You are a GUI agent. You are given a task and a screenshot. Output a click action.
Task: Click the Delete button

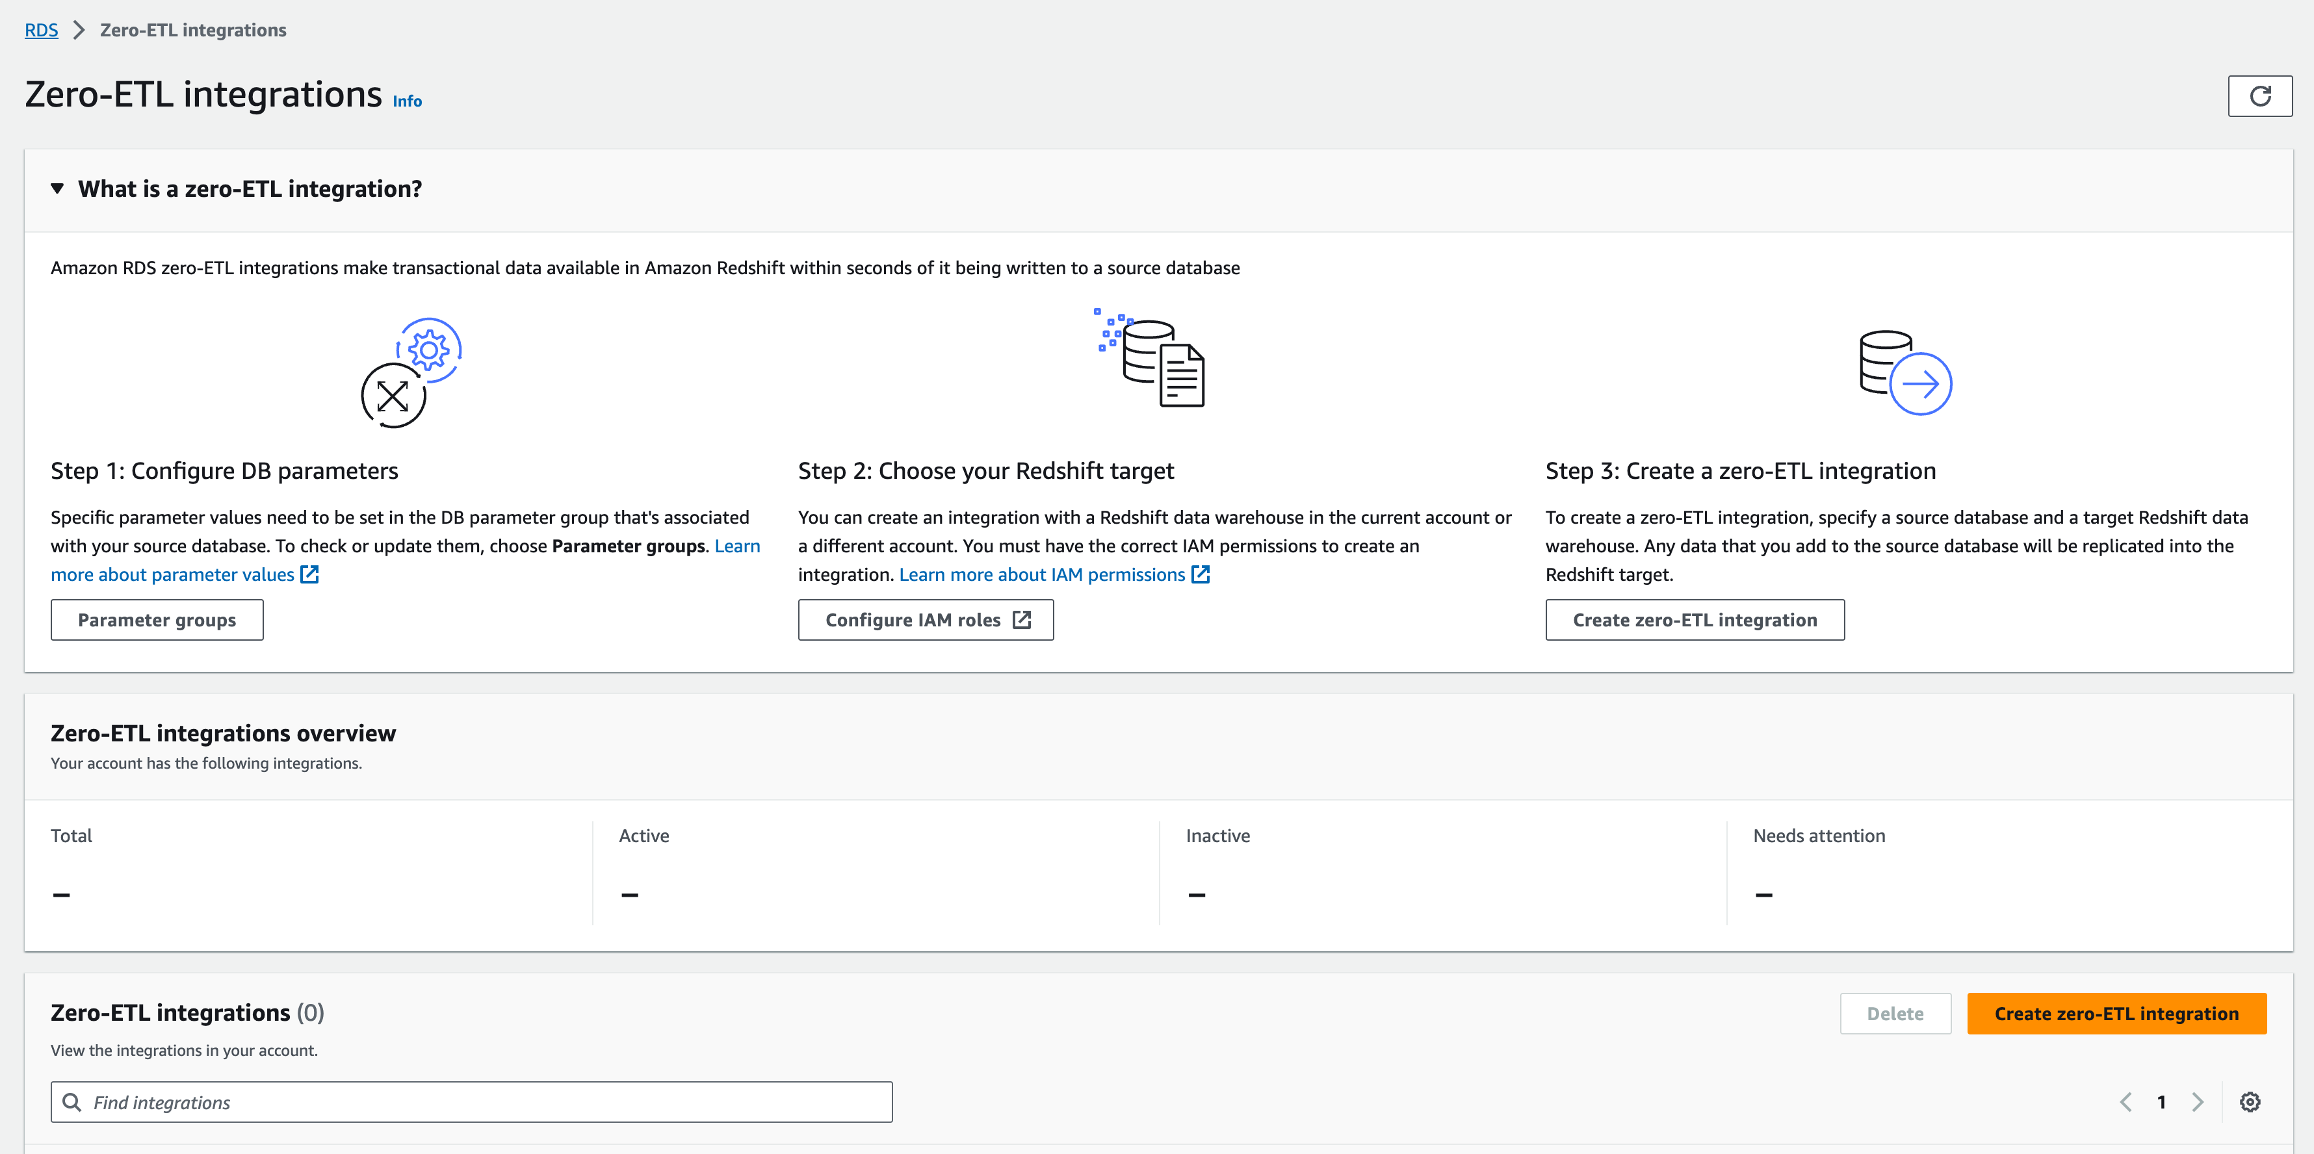point(1895,1014)
